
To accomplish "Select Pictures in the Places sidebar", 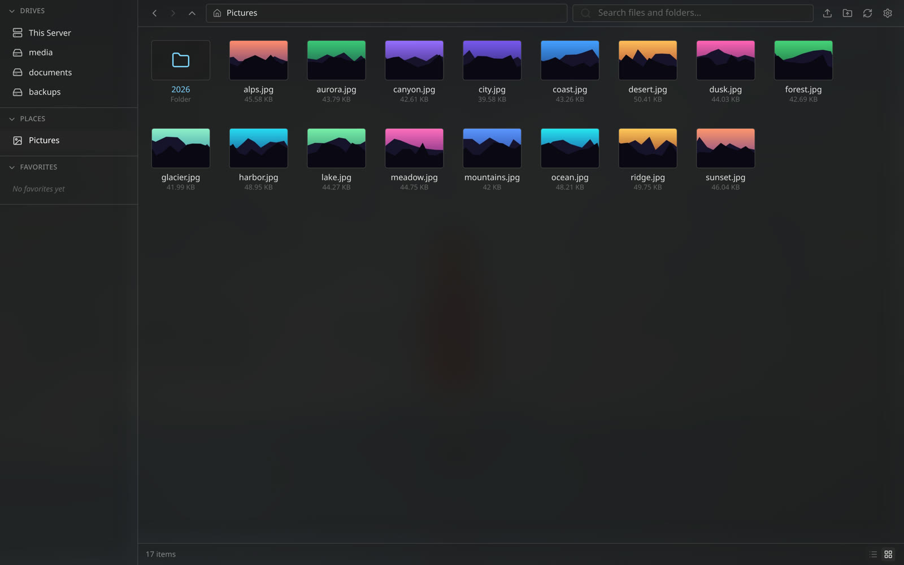I will click(x=69, y=140).
